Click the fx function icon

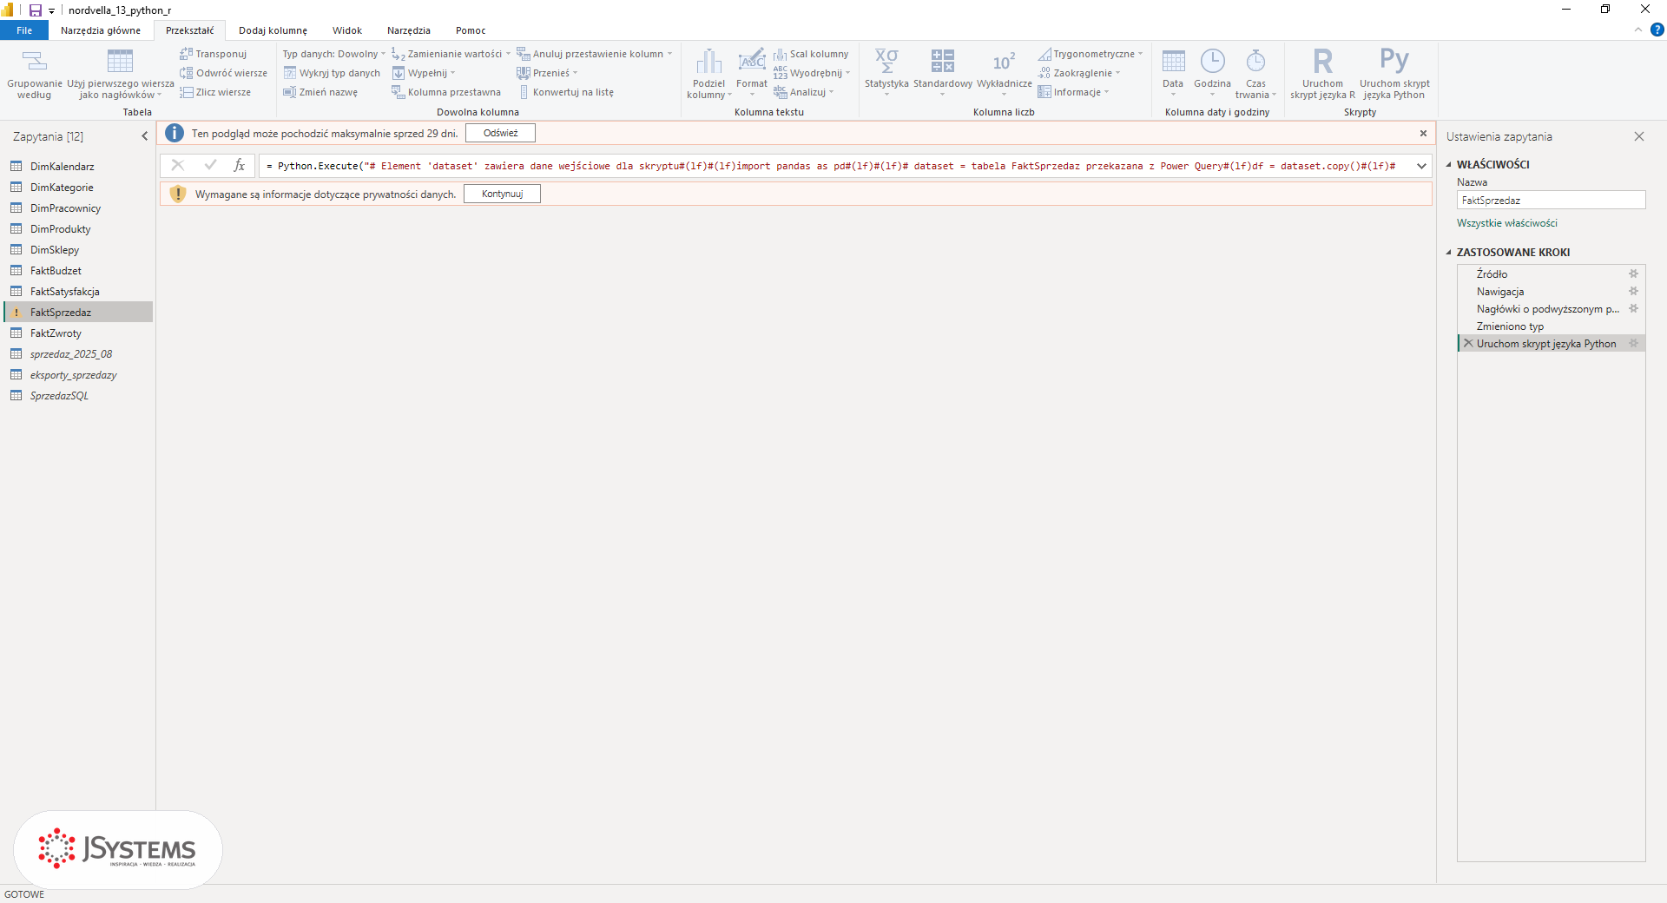[240, 165]
